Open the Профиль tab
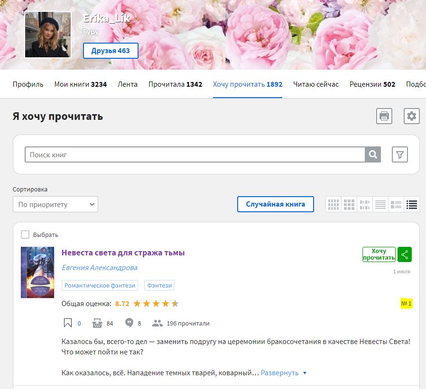426x389 pixels. point(28,84)
